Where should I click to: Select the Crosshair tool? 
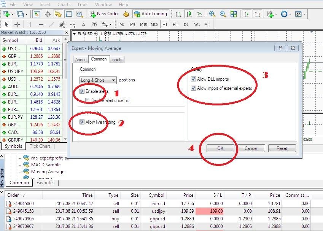point(17,24)
